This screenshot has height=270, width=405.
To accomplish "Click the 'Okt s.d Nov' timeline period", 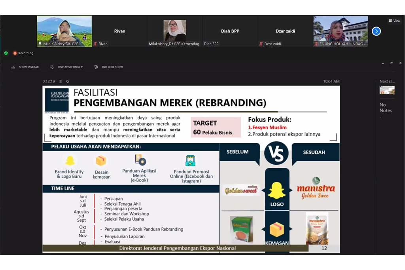I will [83, 232].
